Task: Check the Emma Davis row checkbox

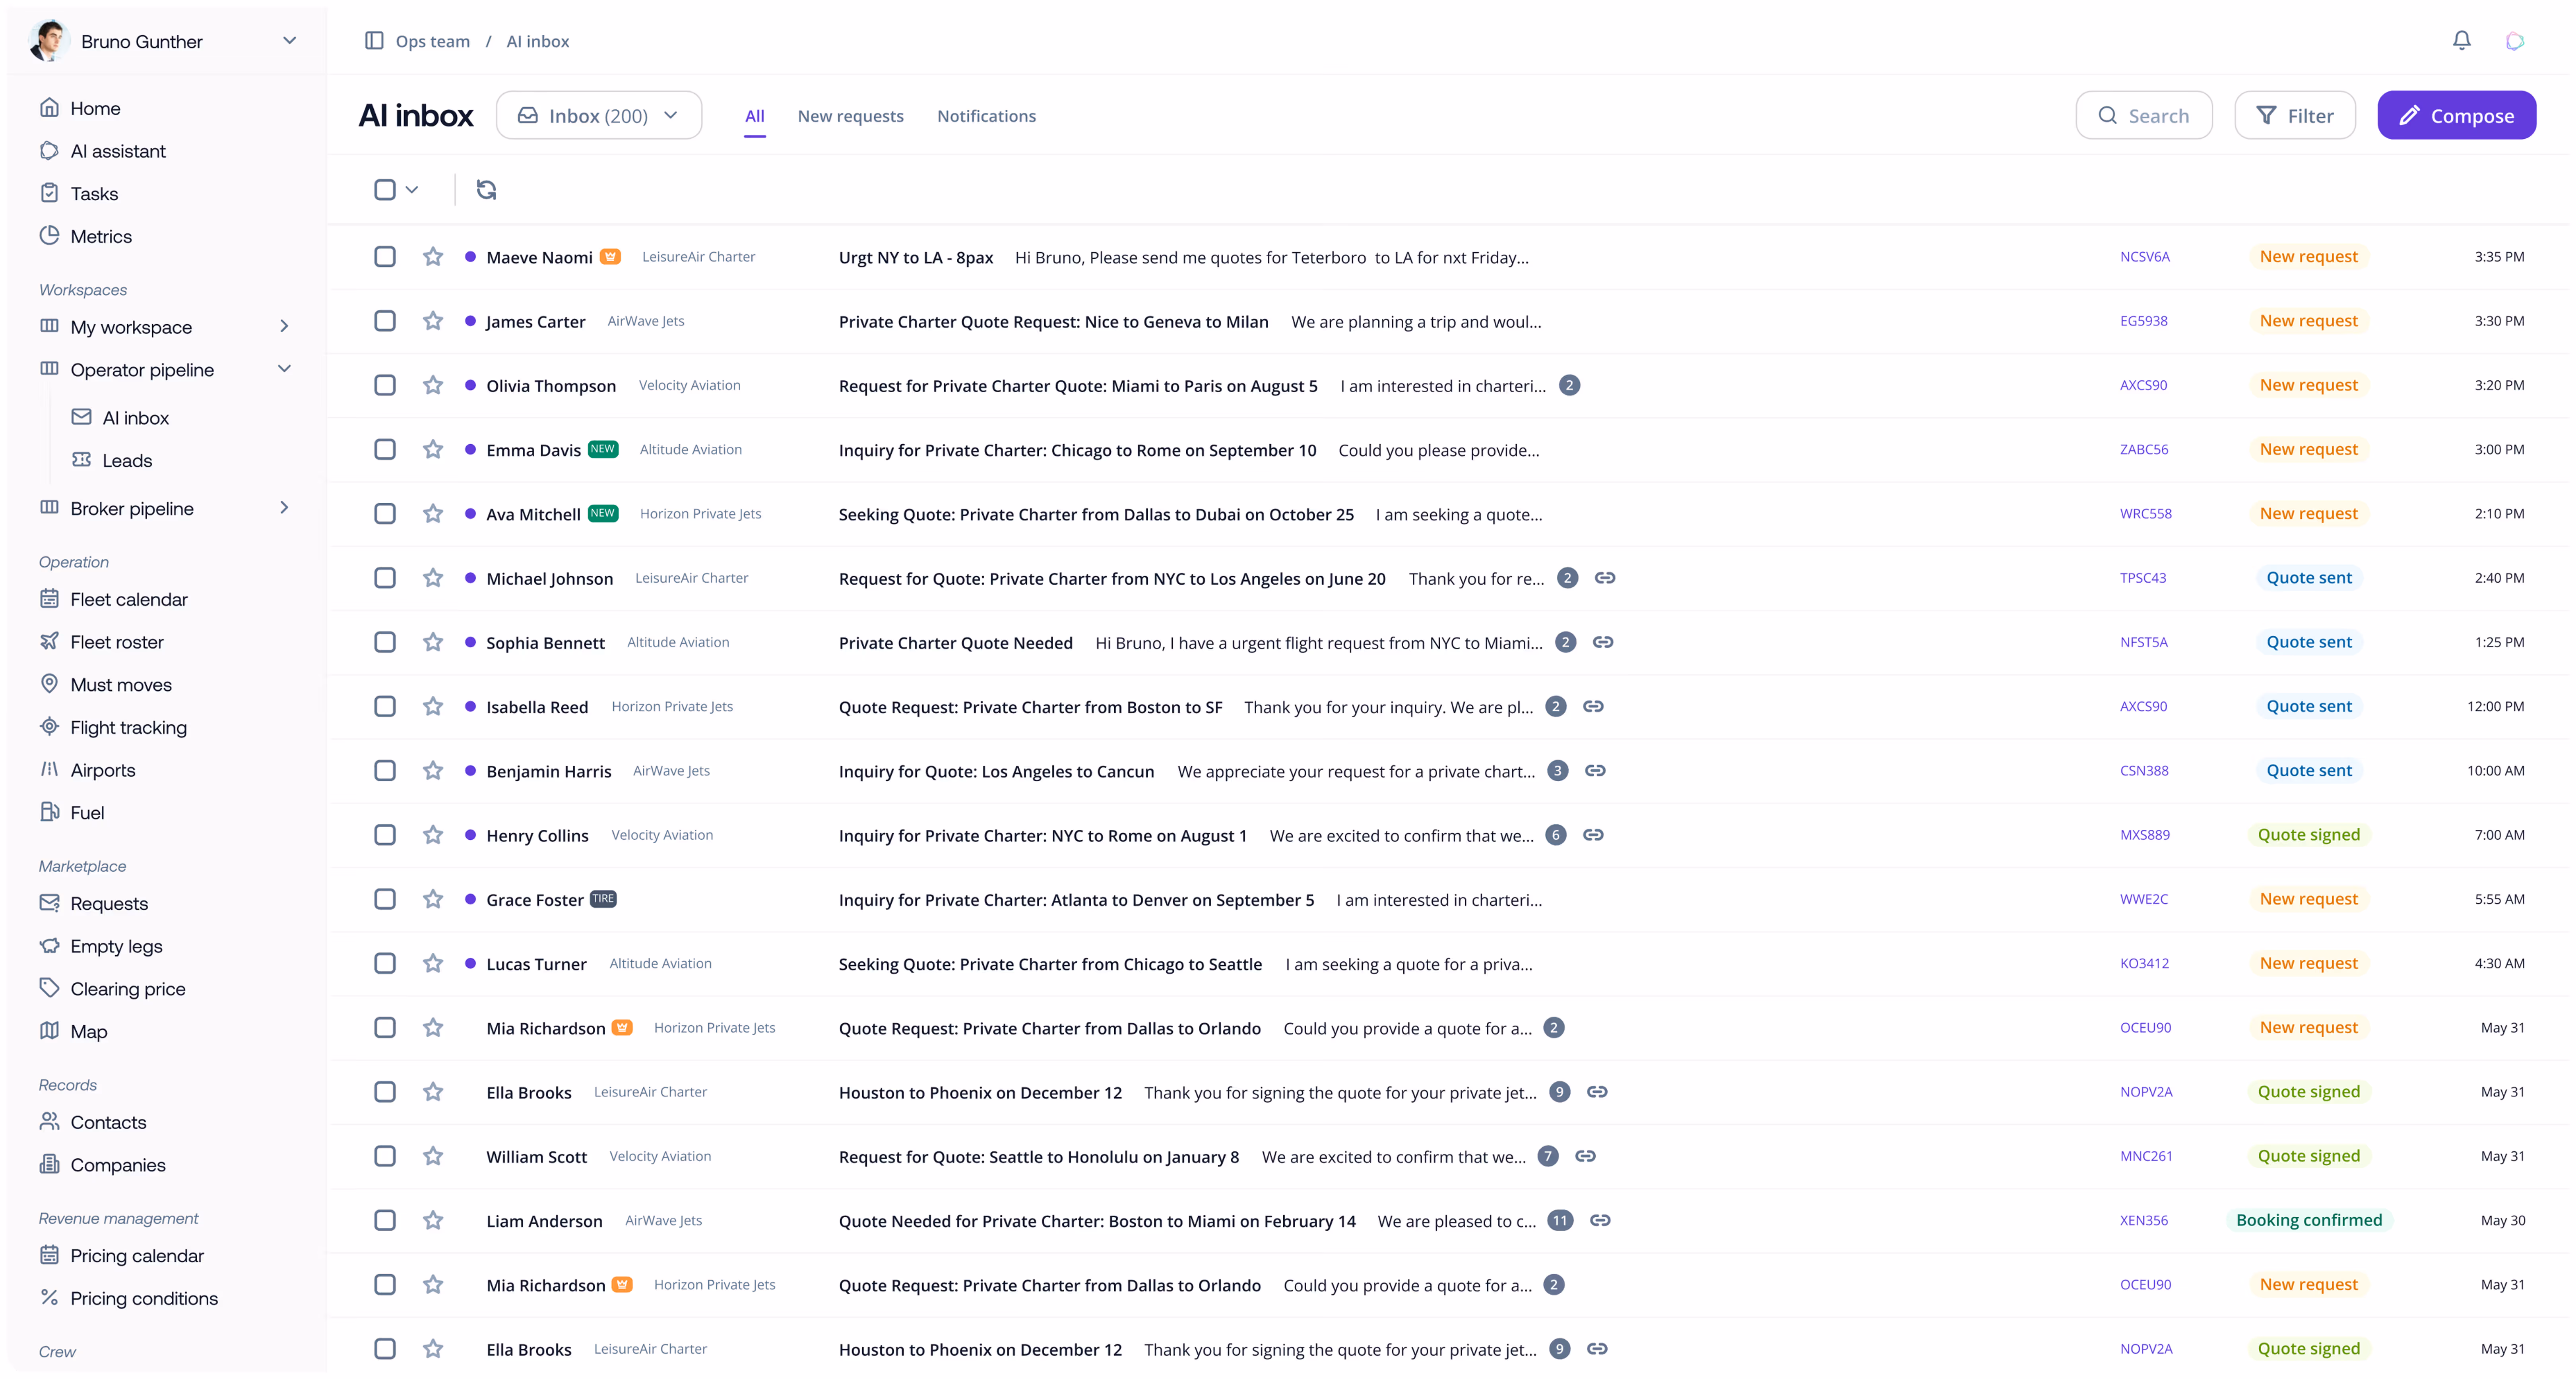Action: coord(384,449)
